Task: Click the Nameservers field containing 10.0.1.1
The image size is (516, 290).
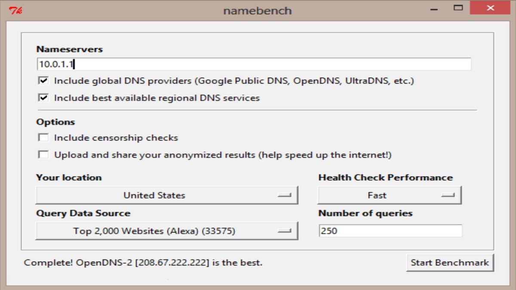Action: (254, 64)
